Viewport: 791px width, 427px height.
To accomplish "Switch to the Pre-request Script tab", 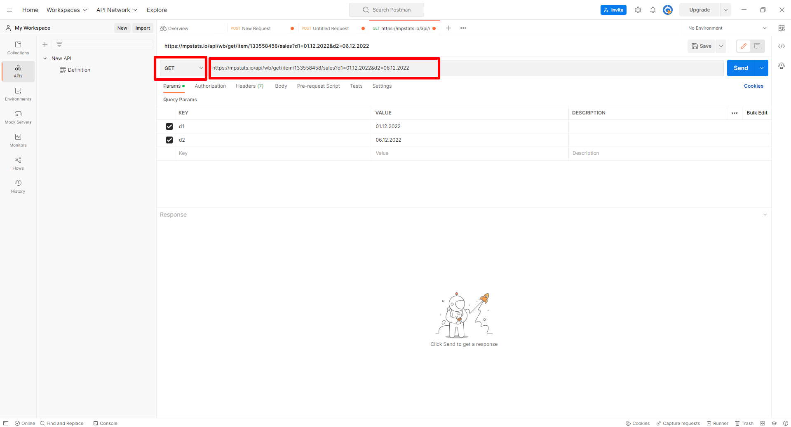I will pos(318,86).
